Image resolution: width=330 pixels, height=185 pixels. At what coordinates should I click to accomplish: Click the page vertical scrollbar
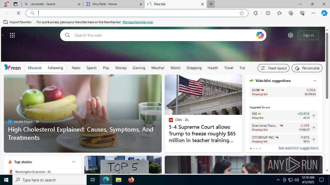click(x=327, y=66)
